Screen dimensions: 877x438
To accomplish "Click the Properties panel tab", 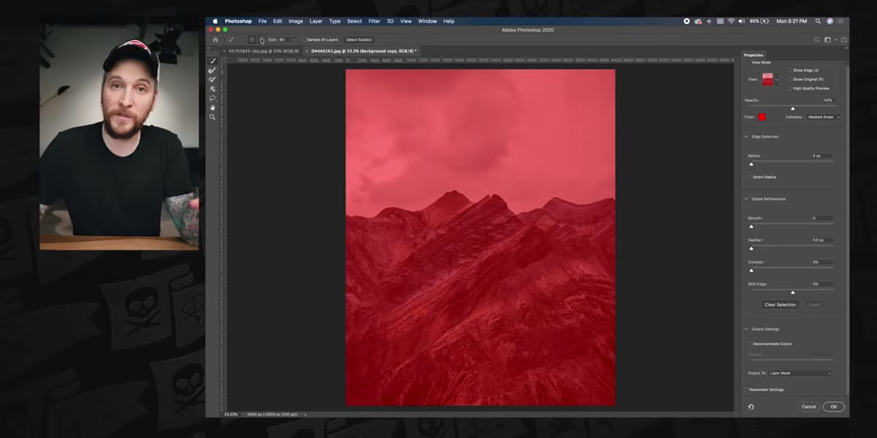I will 753,55.
